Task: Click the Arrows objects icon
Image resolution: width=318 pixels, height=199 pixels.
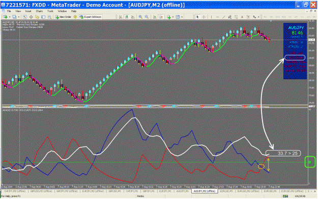Action: [254, 17]
